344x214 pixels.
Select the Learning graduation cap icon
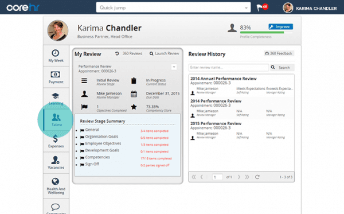tap(55, 96)
